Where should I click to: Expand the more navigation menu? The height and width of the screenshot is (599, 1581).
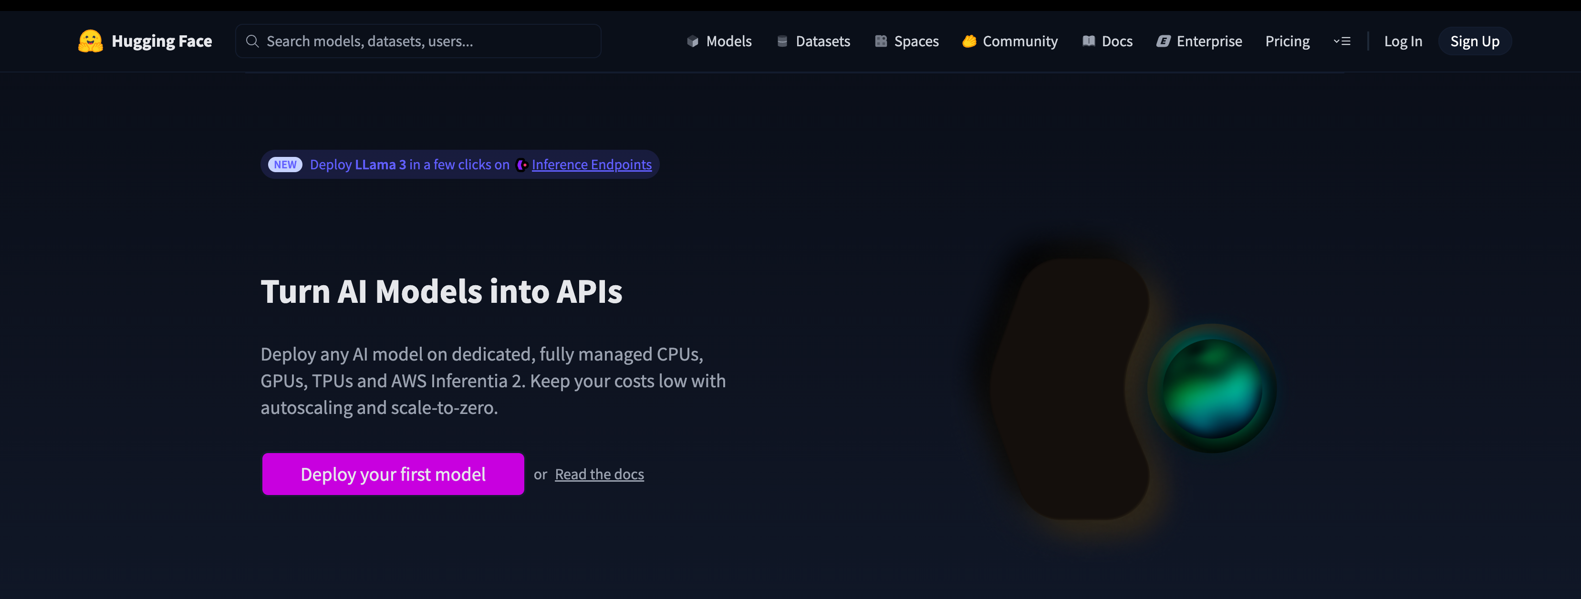click(x=1342, y=41)
